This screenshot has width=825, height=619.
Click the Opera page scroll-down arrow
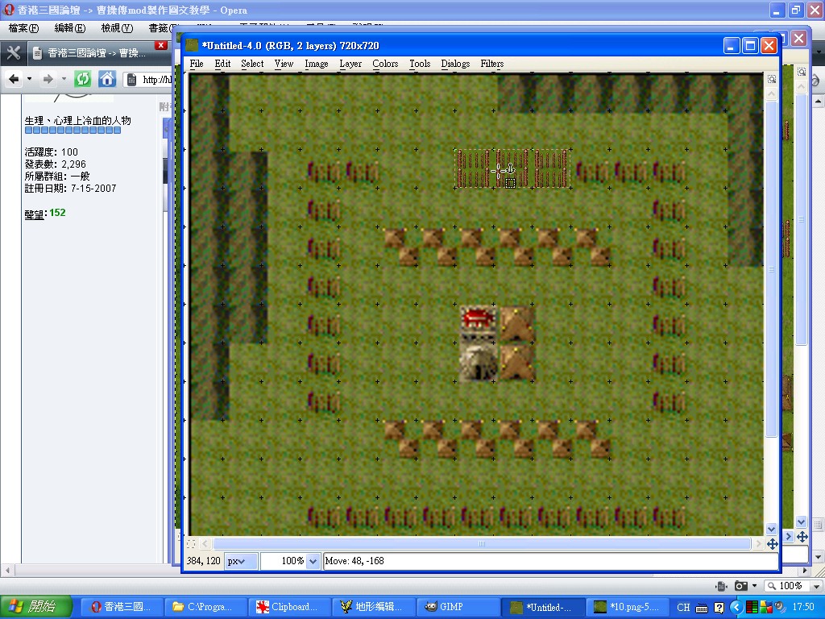(819, 556)
